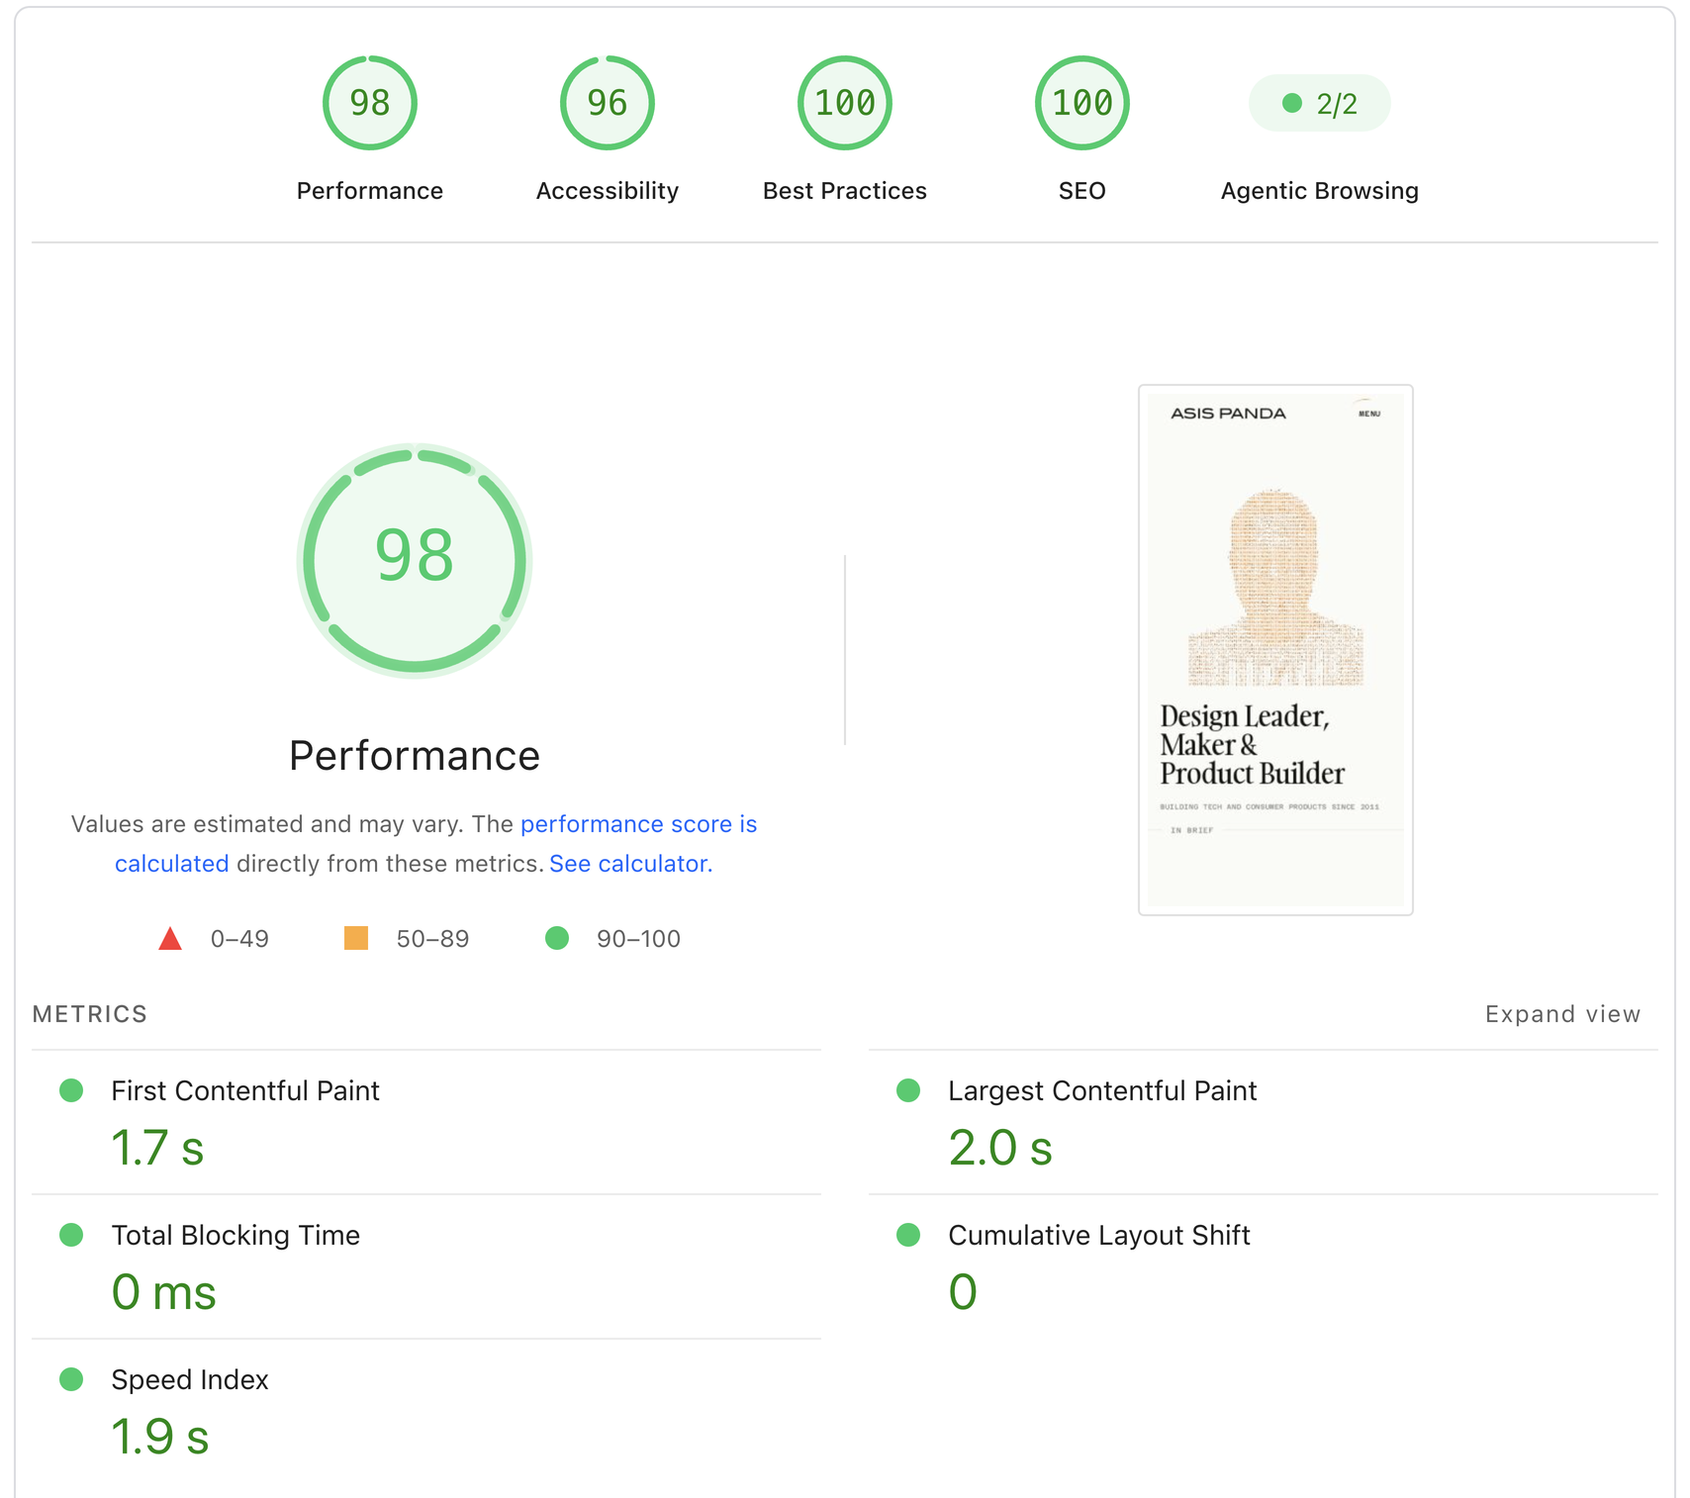The width and height of the screenshot is (1690, 1498).
Task: Click the 1.9 s Speed Index value
Action: 159,1437
